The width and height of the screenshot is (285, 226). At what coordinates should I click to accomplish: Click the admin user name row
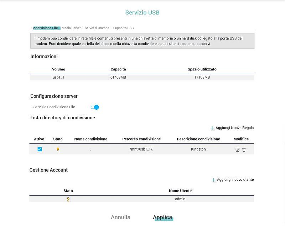click(141, 199)
